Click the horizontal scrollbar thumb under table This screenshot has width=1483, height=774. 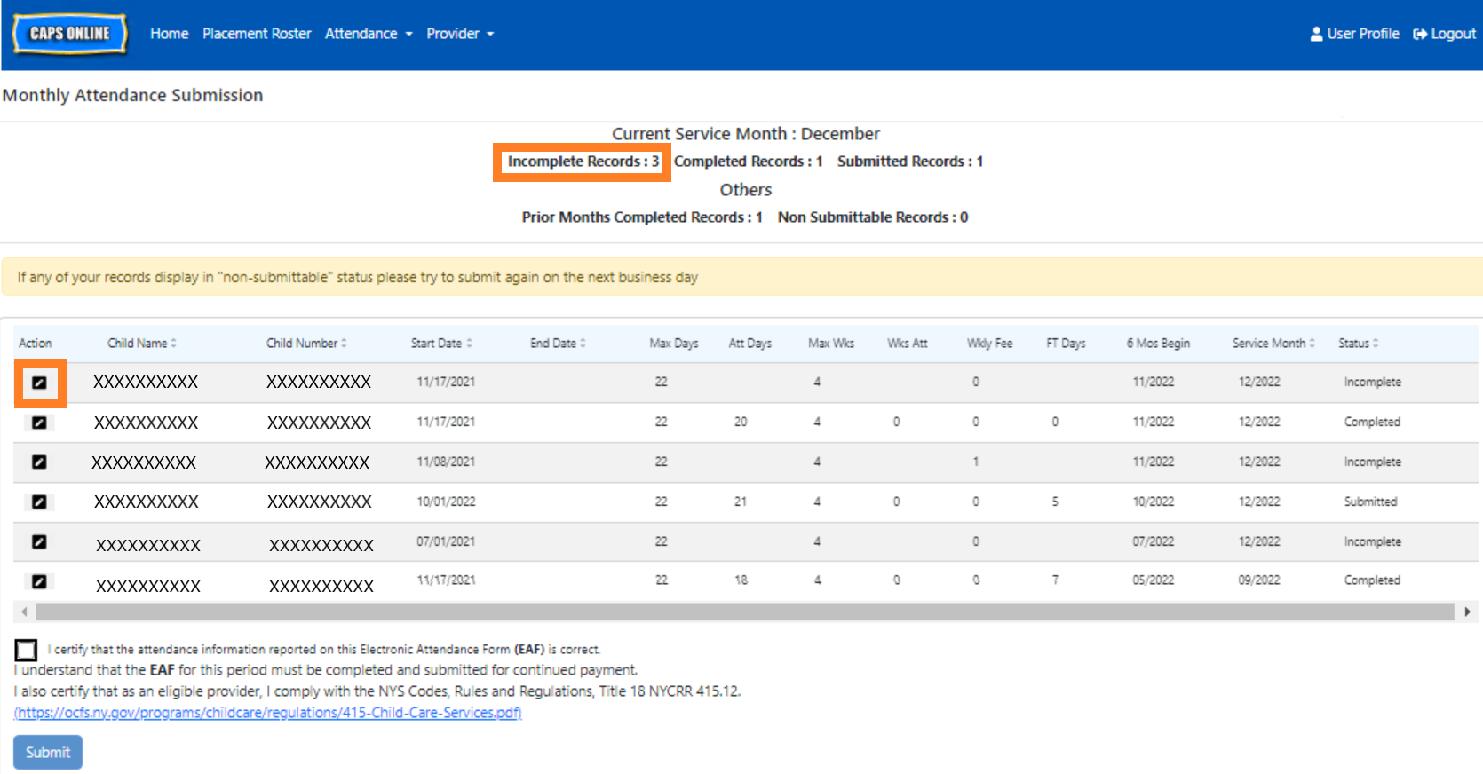[x=744, y=612]
